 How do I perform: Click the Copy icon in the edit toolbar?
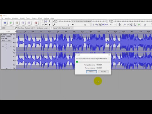(97, 25)
